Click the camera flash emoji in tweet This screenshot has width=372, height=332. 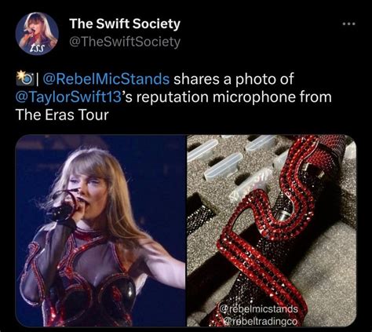(x=25, y=78)
